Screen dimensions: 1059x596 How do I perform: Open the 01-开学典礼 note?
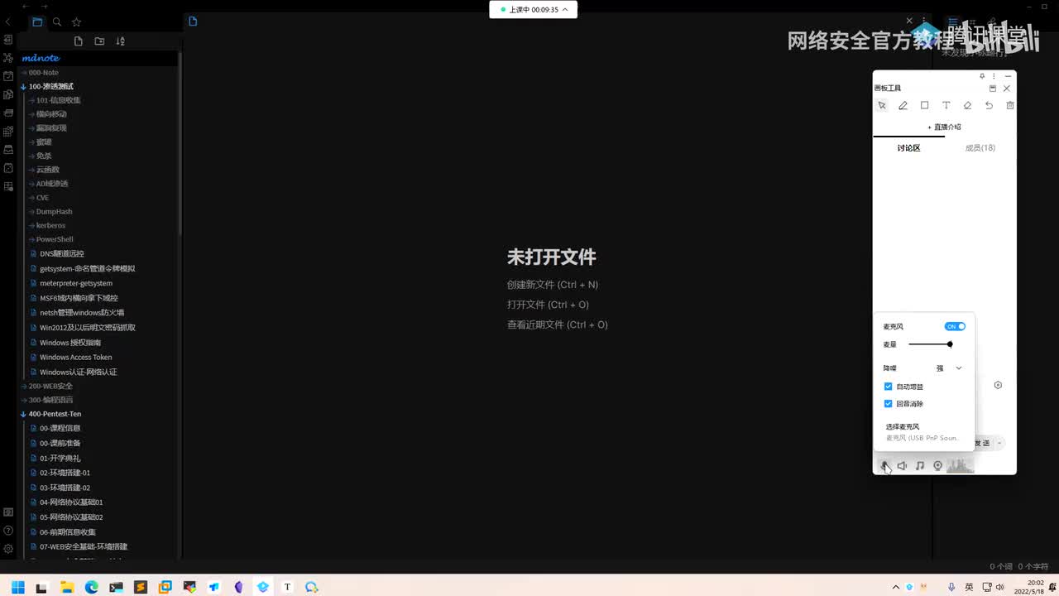[x=60, y=458]
